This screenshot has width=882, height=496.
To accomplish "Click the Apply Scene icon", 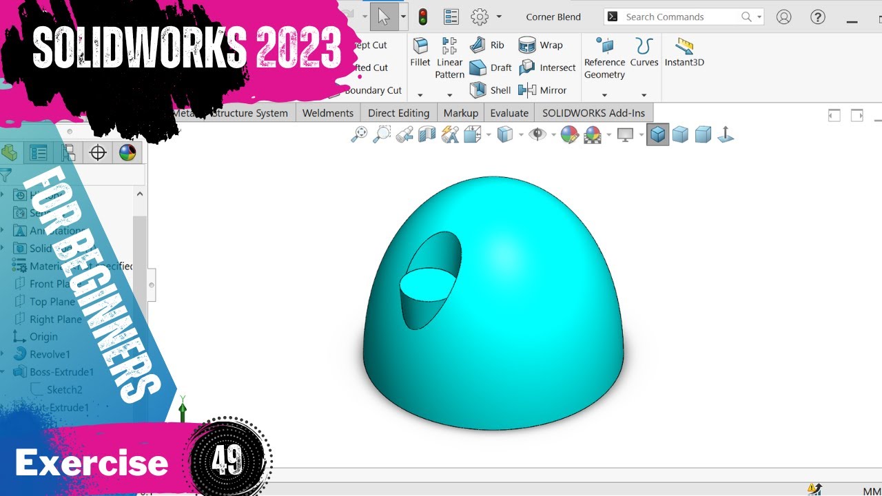I will (592, 134).
